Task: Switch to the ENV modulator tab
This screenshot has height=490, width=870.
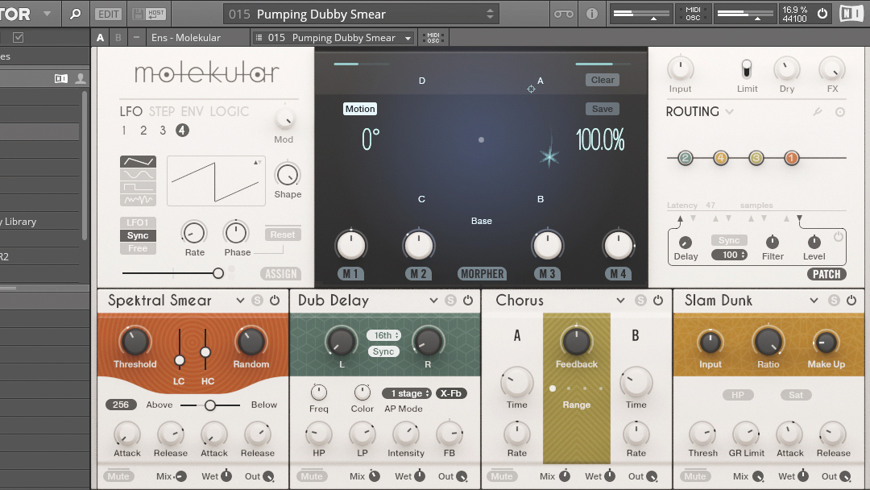Action: 192,111
